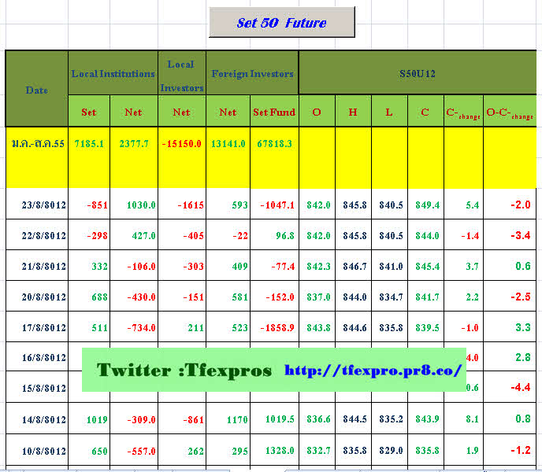Select the cell with value -15150.0
Screen dimensions: 542x472
click(x=181, y=144)
